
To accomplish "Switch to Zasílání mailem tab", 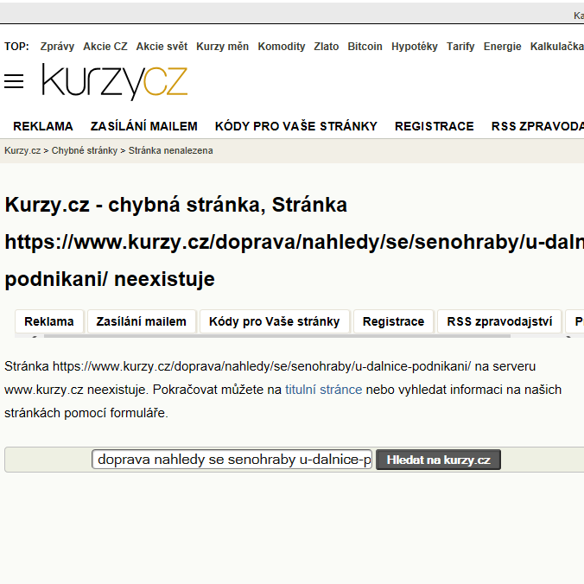I will coord(141,321).
